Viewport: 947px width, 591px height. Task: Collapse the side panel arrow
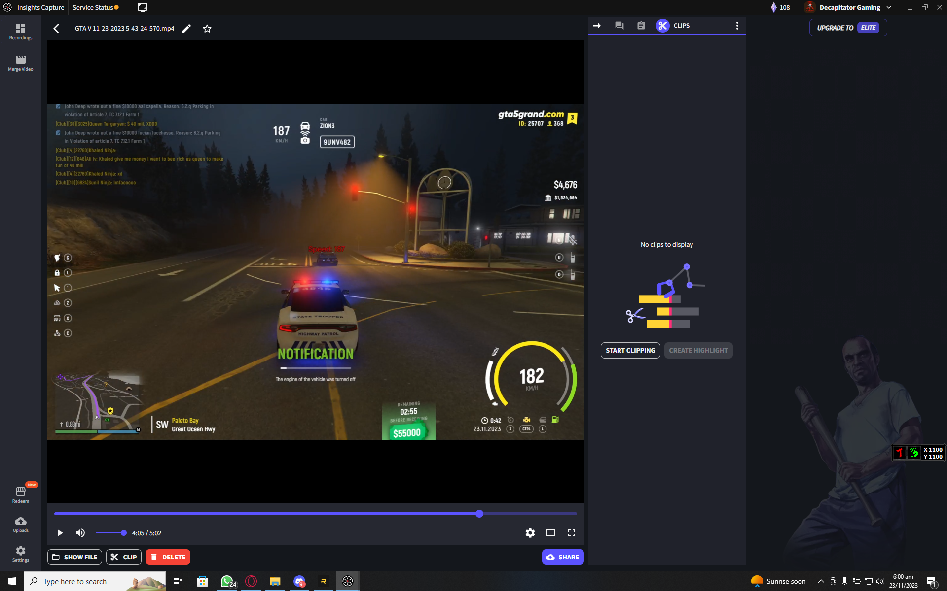pyautogui.click(x=596, y=26)
